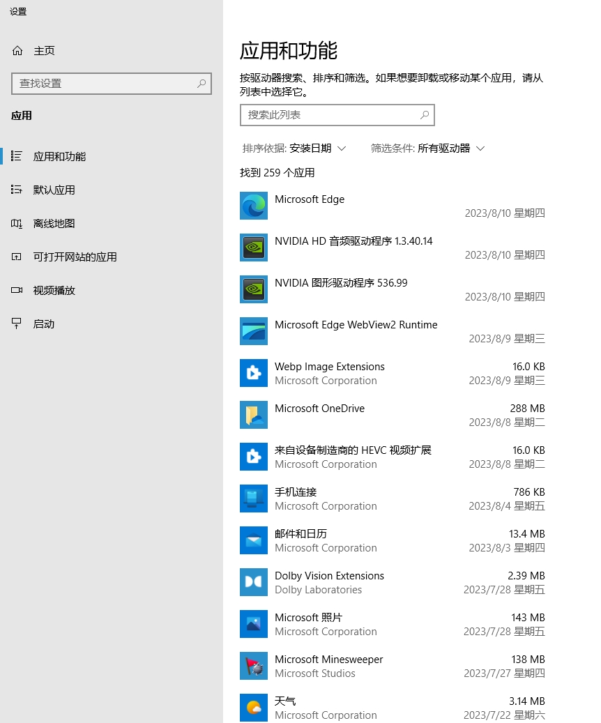The height and width of the screenshot is (723, 601).
Task: Click the Webp Image Extensions icon
Action: click(254, 373)
